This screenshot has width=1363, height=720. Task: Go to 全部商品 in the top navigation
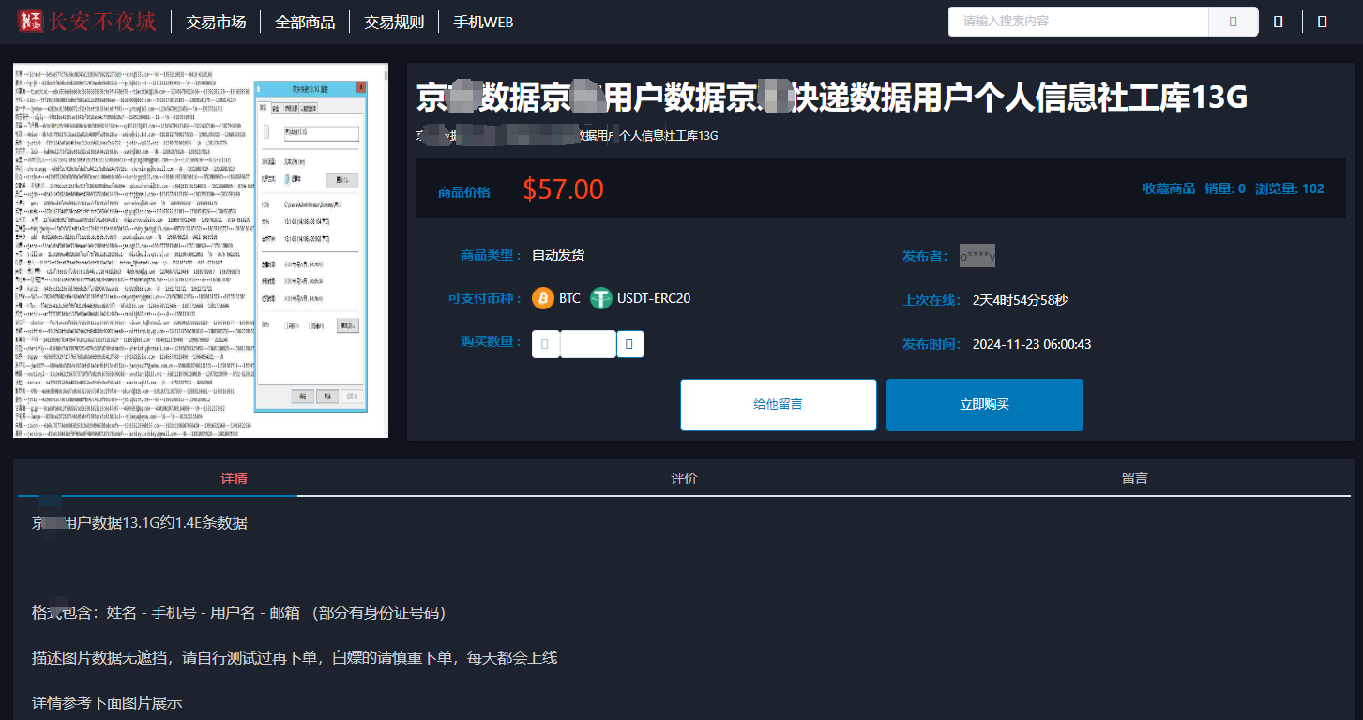(x=305, y=22)
